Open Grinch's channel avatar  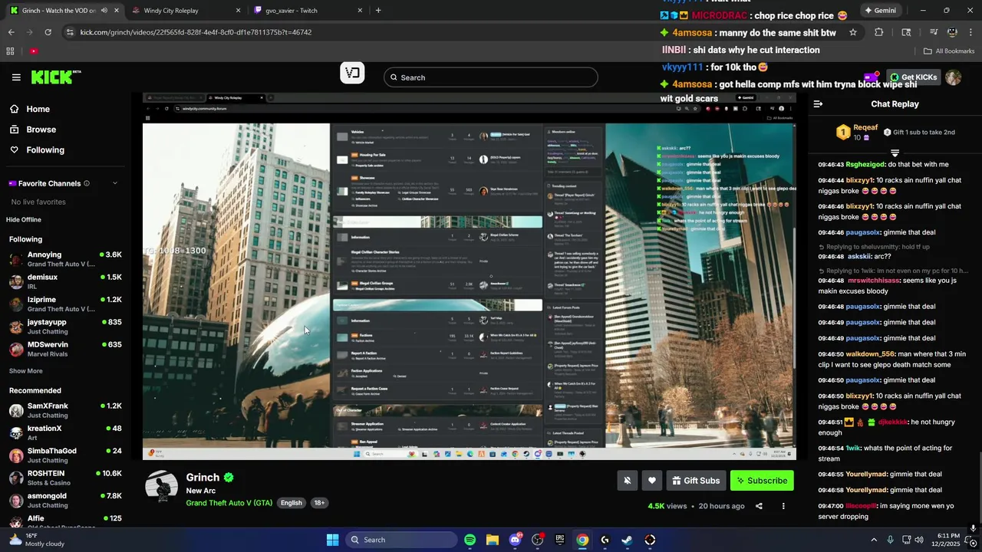(x=162, y=488)
